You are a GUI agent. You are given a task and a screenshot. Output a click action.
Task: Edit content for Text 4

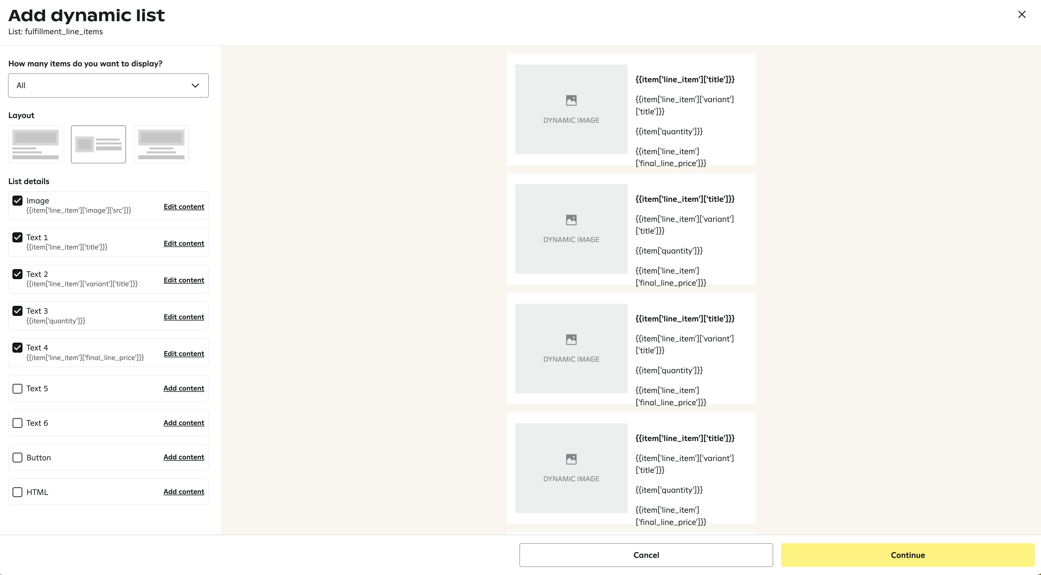tap(183, 354)
